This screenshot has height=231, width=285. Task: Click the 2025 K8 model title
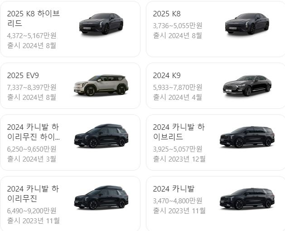[x=167, y=14]
